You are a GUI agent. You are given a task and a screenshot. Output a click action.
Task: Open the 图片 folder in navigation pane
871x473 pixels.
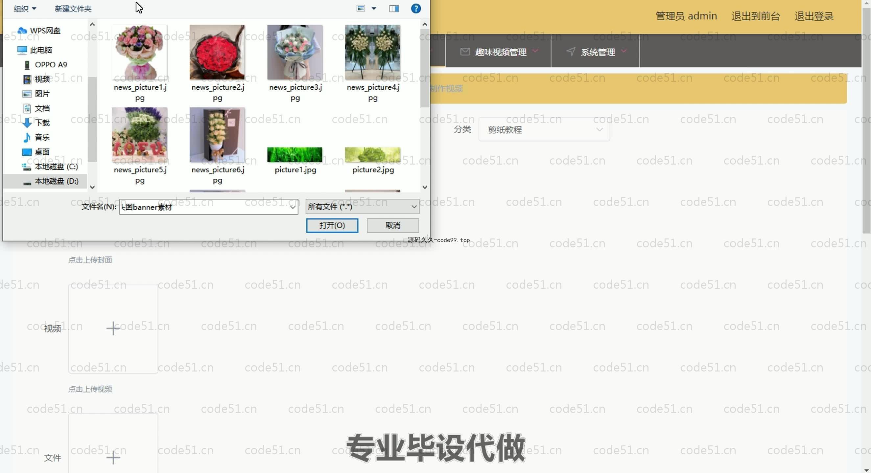[x=36, y=94]
